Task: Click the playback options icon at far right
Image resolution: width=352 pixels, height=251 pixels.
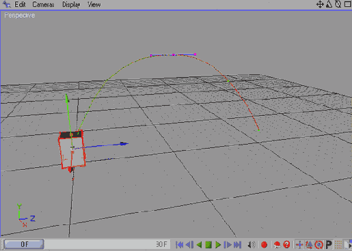Action: pyautogui.click(x=348, y=245)
